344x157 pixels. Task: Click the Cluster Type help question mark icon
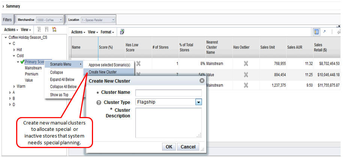(99, 102)
